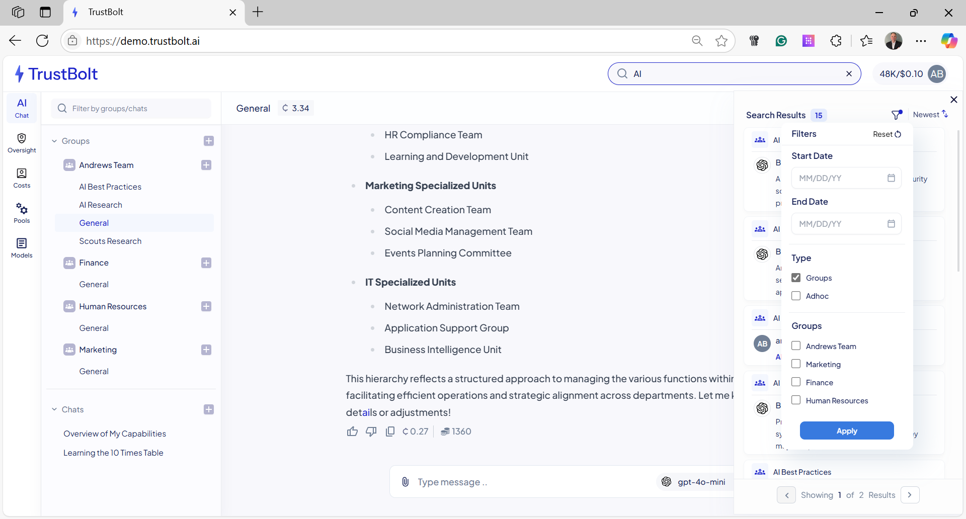Check the Adhoc type checkbox
The image size is (966, 519).
click(796, 296)
